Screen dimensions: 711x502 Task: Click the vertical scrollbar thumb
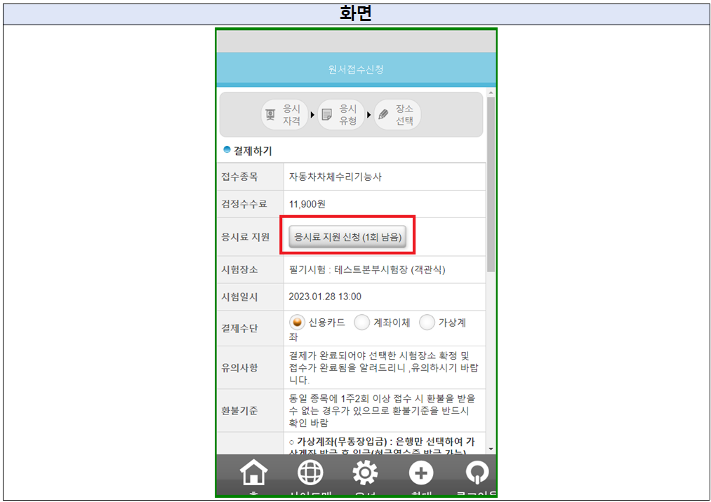click(x=491, y=184)
